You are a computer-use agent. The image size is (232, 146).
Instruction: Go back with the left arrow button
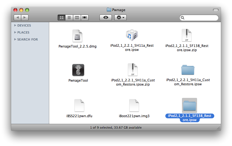pos(17,18)
